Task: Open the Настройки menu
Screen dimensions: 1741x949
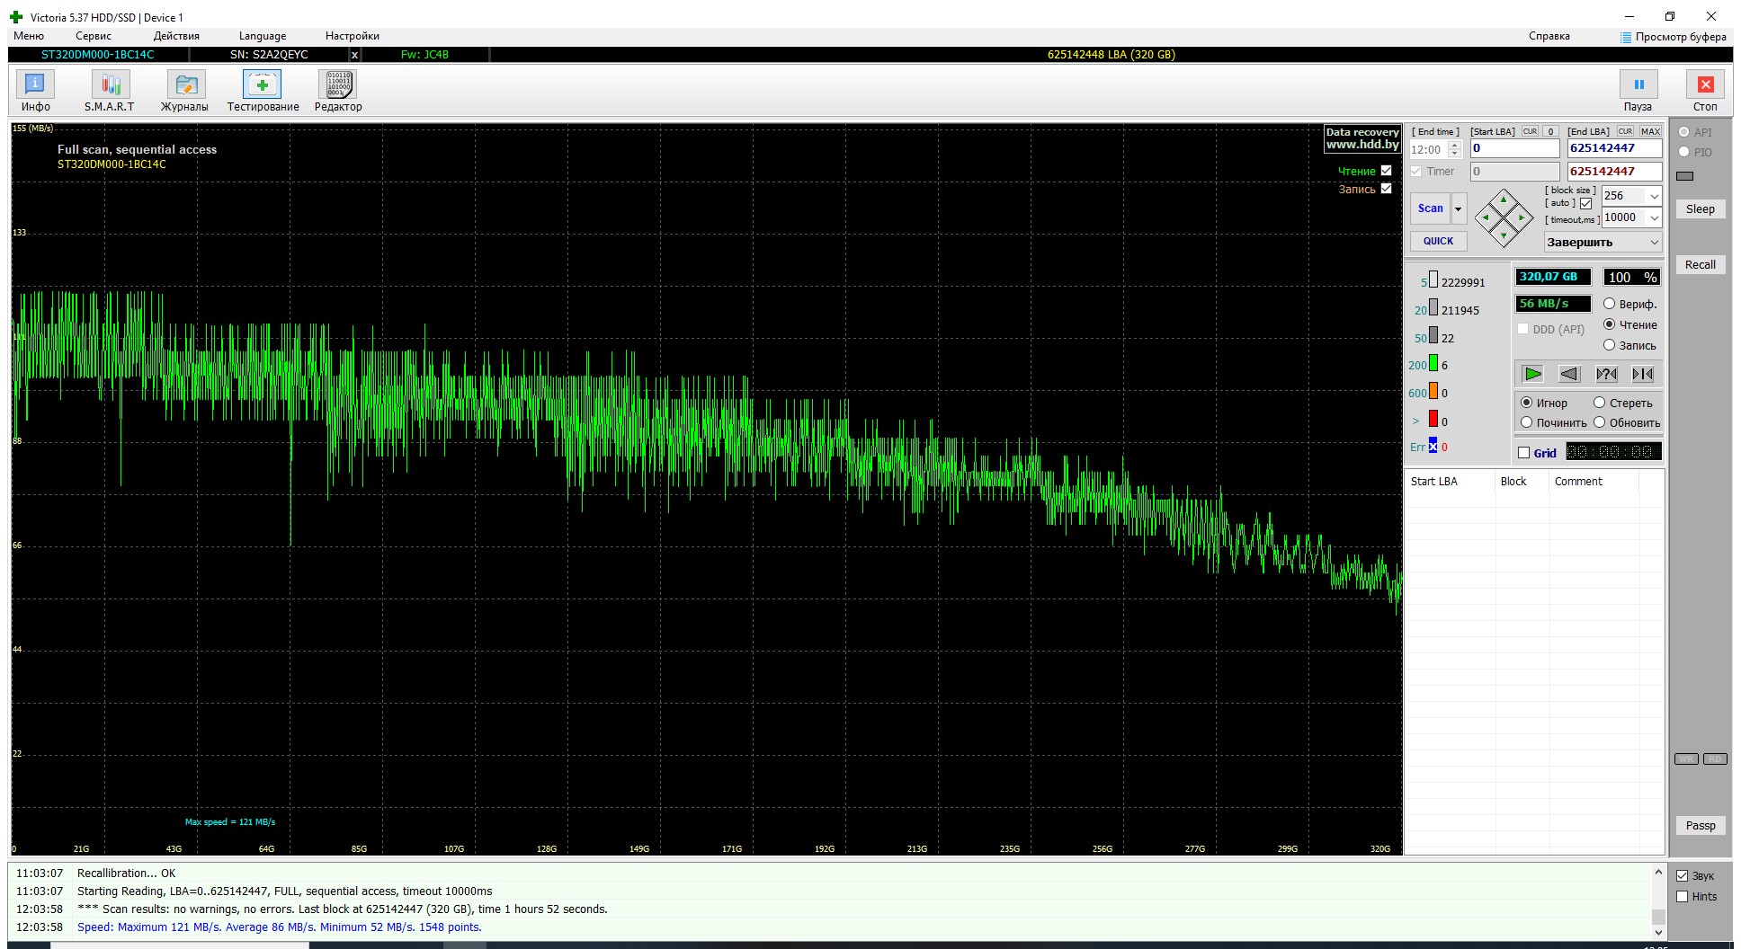Action: (353, 36)
